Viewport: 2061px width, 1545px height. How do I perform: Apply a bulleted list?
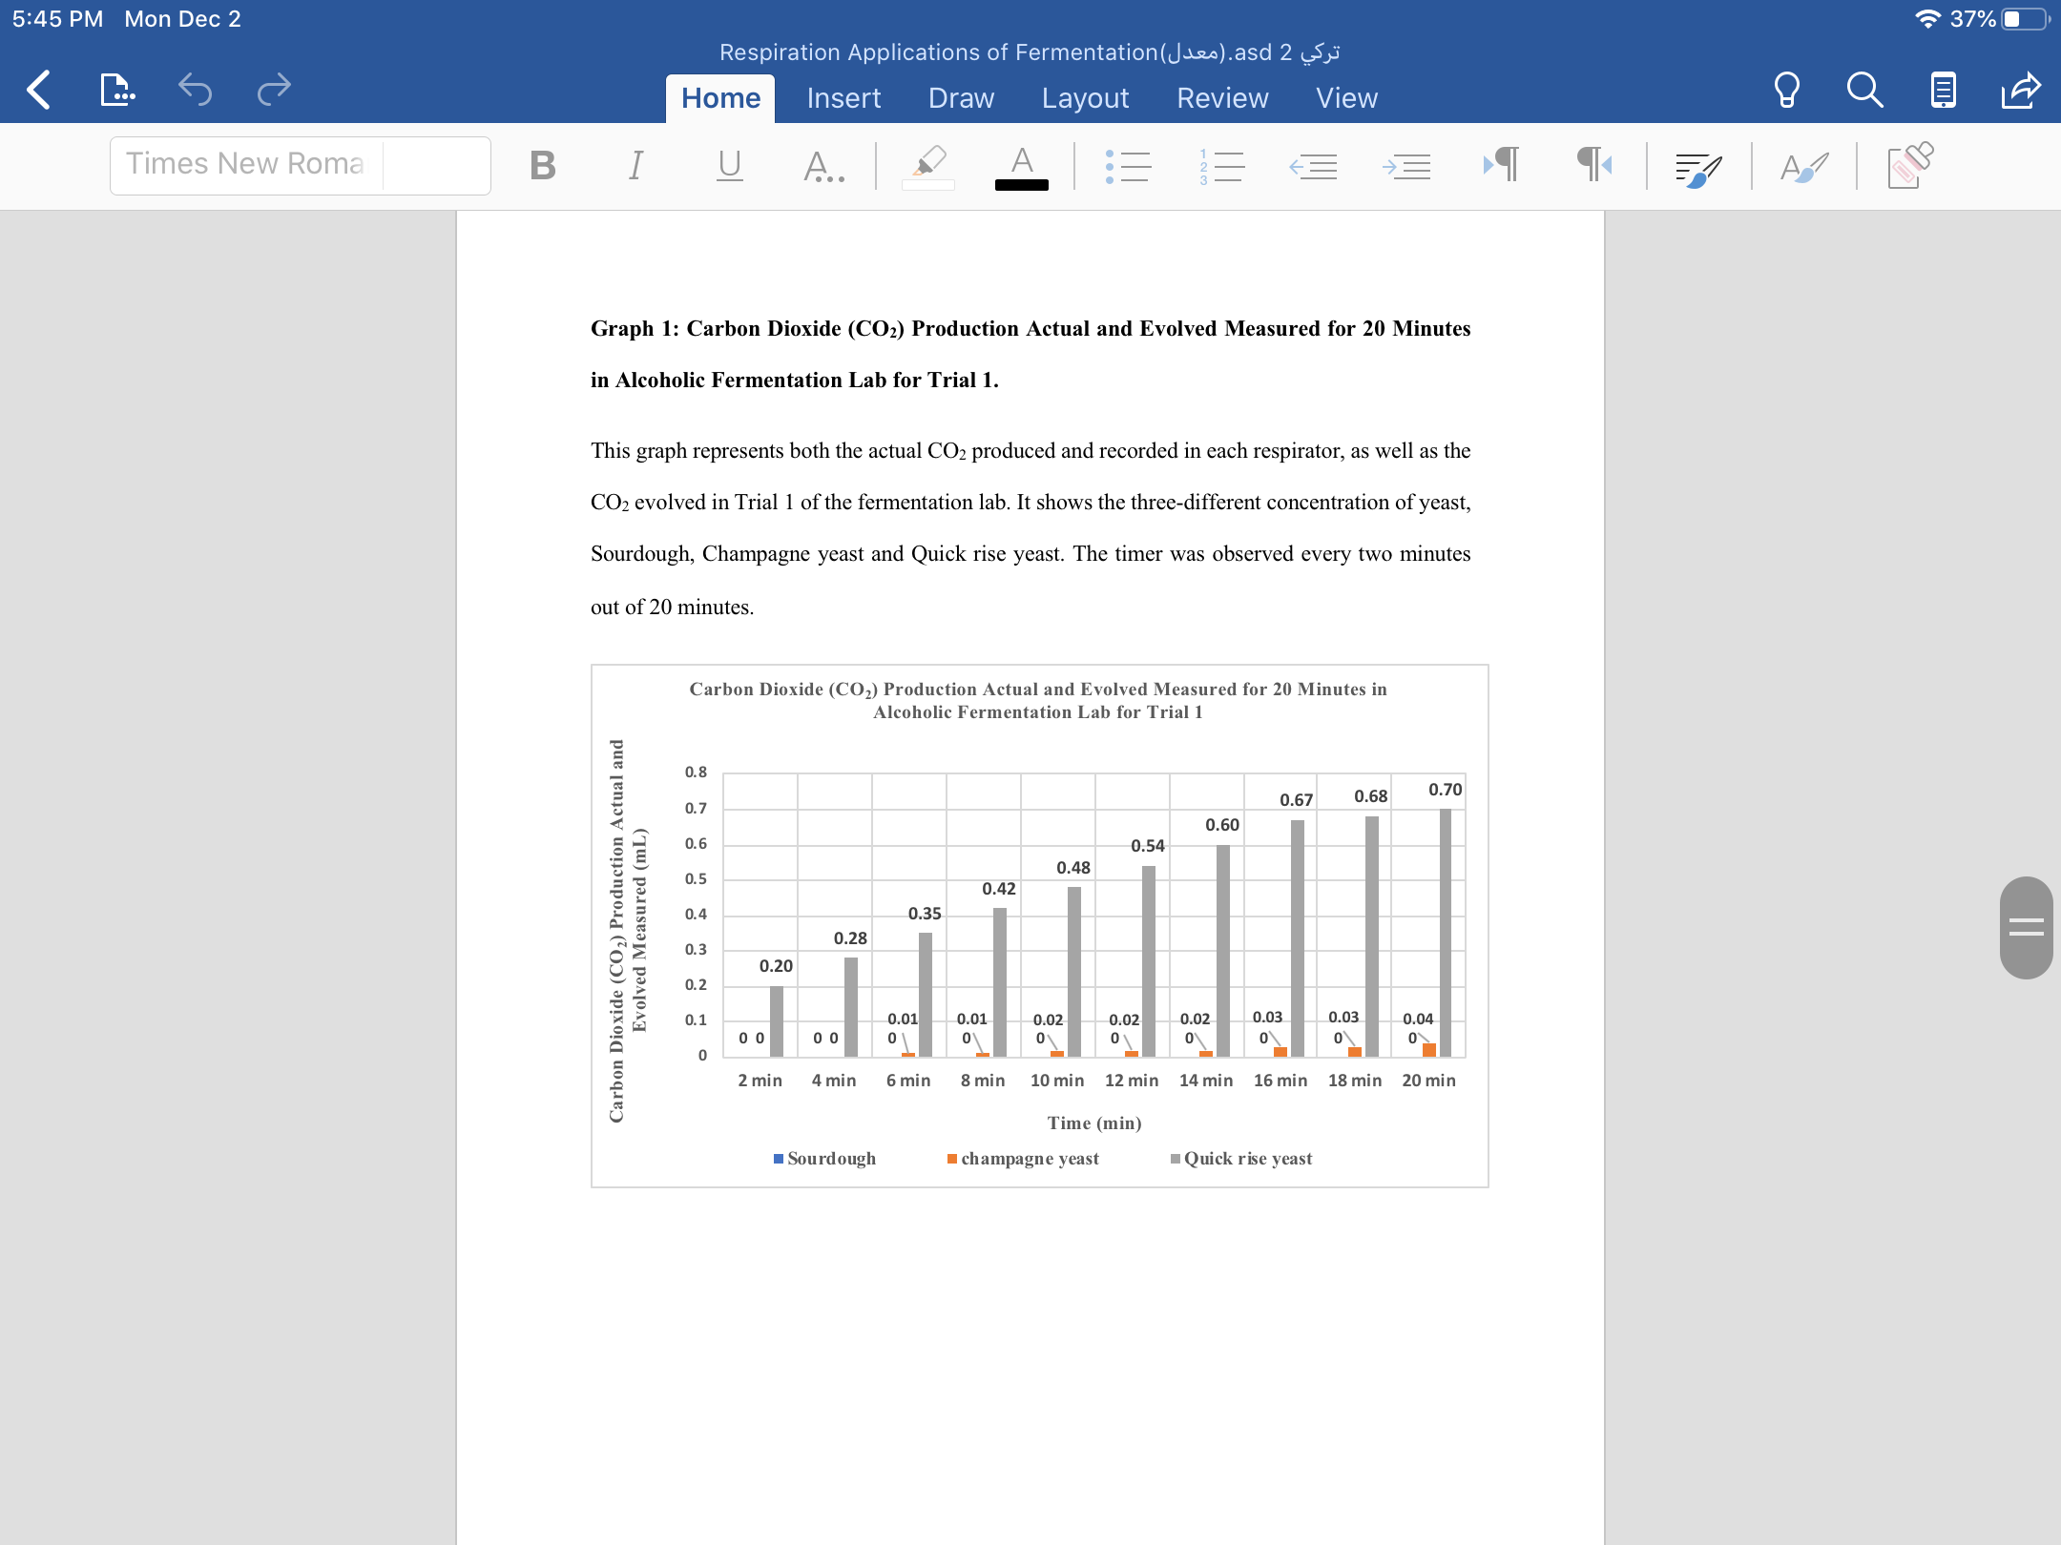tap(1128, 166)
